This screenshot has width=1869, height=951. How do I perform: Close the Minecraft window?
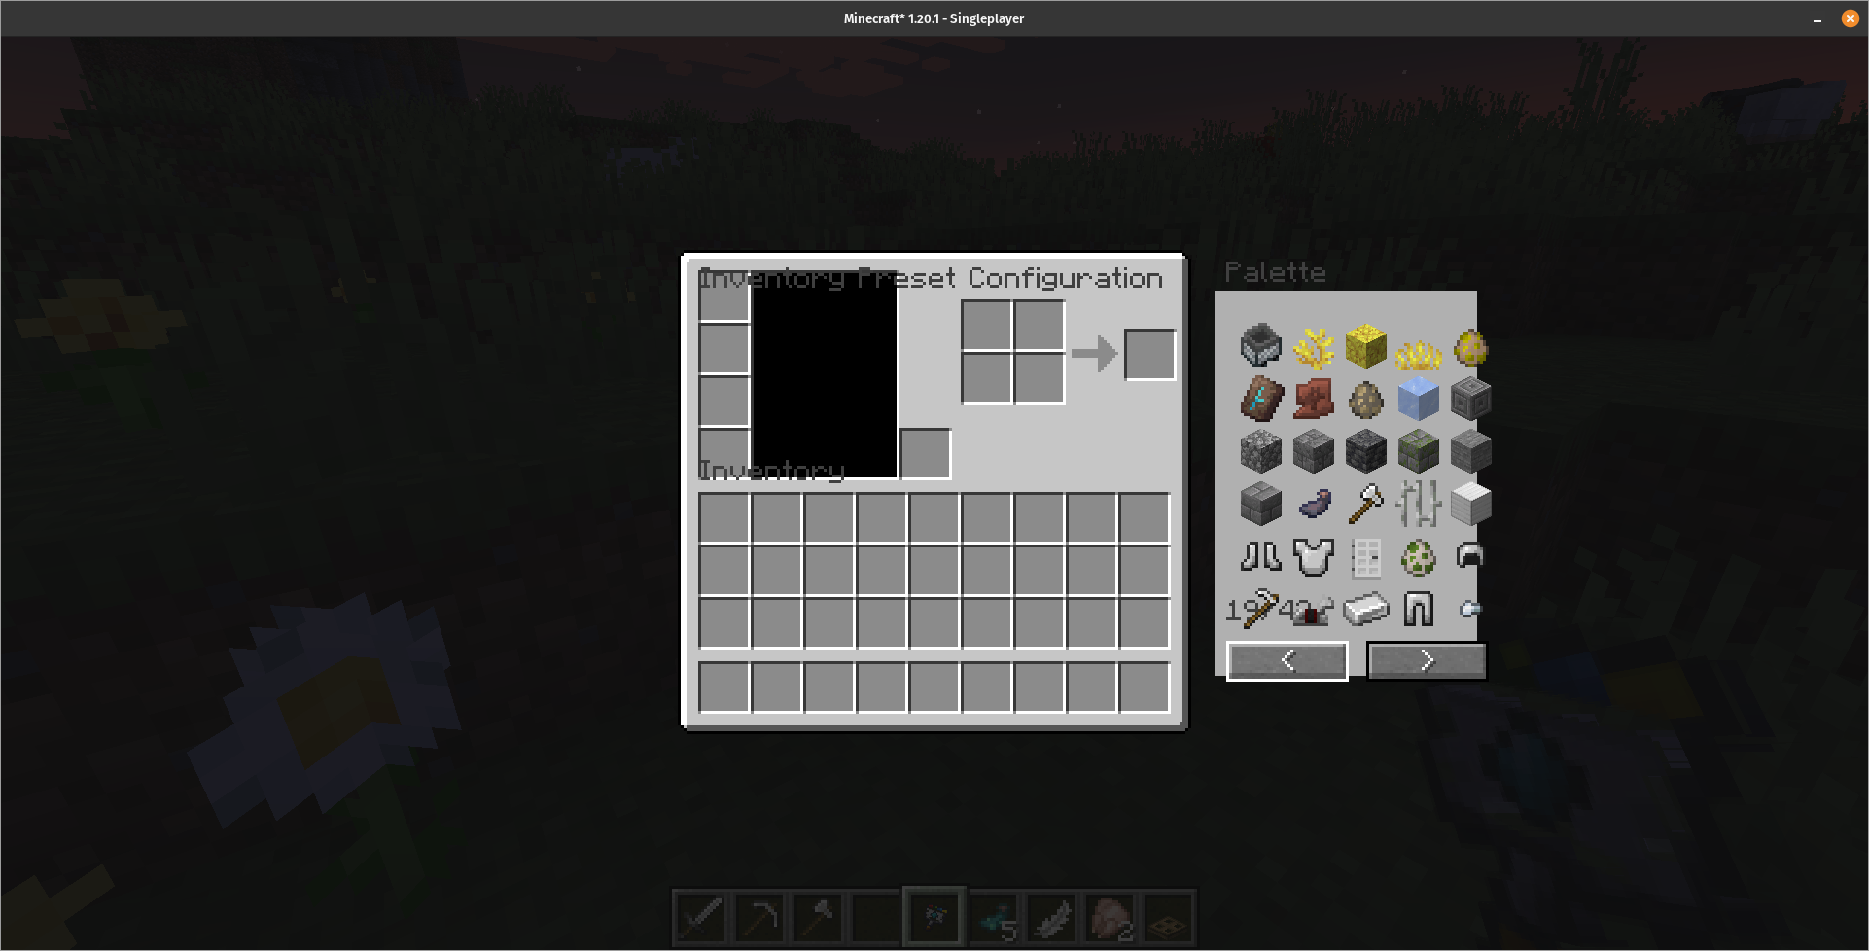[1850, 18]
